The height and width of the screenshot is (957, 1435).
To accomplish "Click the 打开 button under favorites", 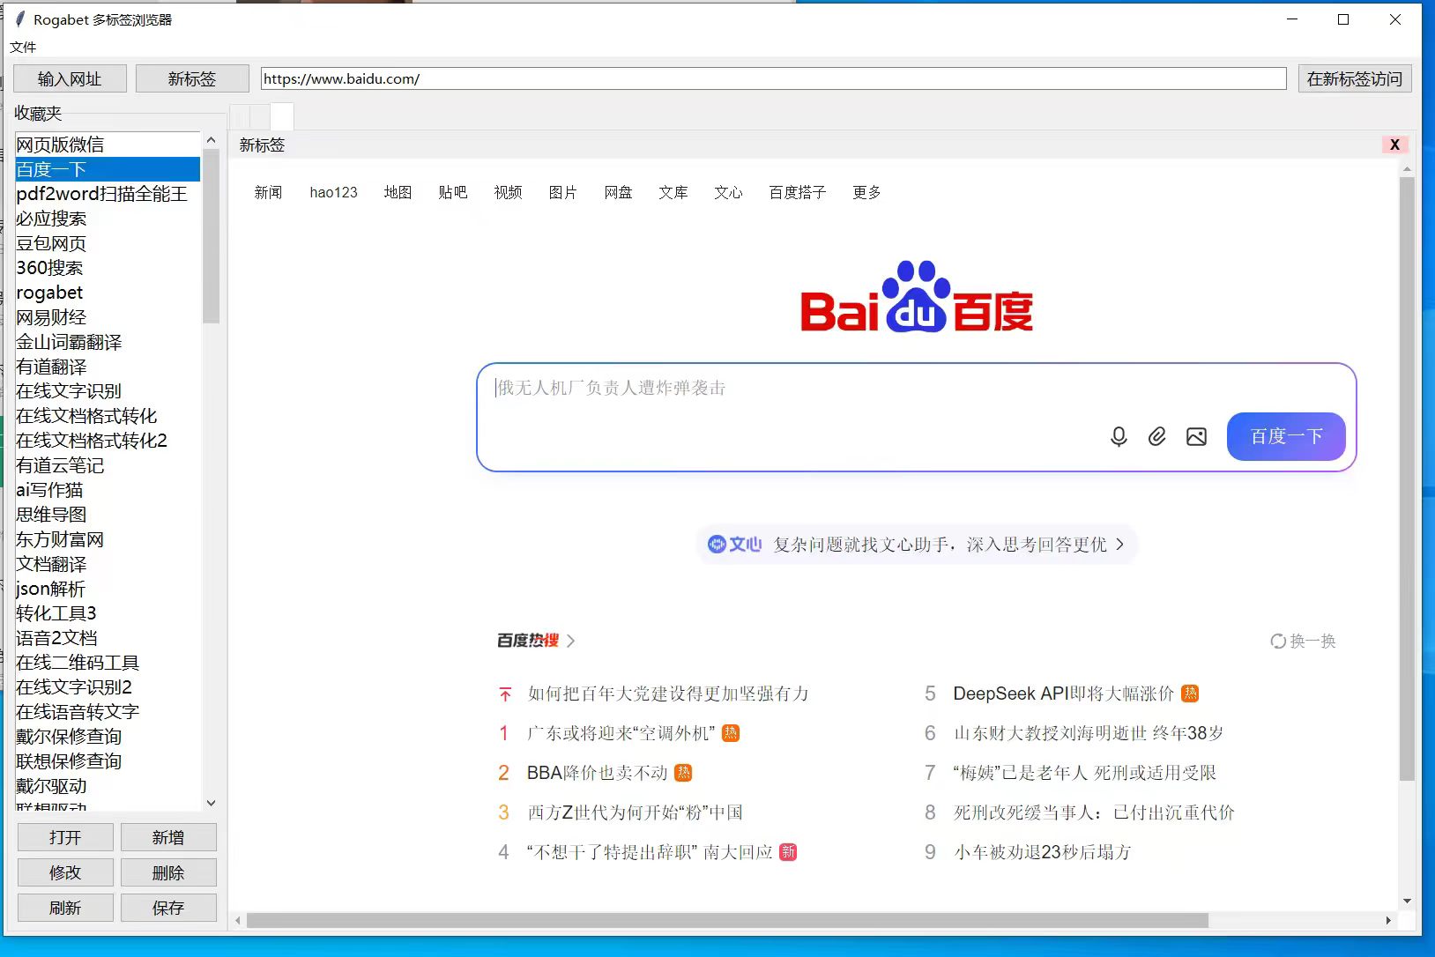I will pyautogui.click(x=65, y=837).
